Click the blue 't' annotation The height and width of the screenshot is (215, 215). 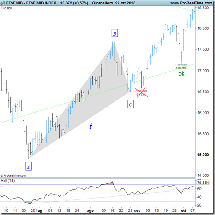(x=91, y=127)
